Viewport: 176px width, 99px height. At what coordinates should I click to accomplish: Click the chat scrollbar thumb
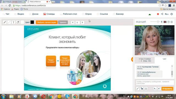coord(172,73)
